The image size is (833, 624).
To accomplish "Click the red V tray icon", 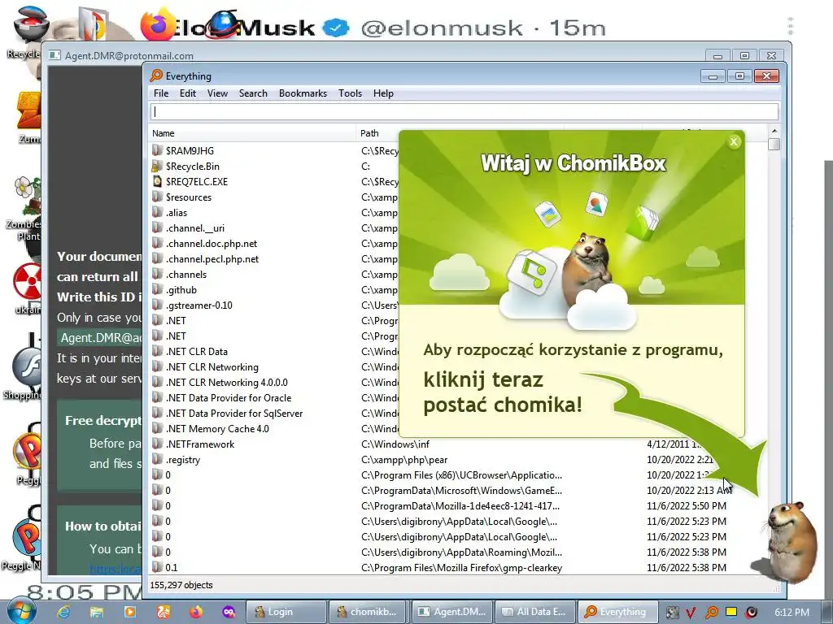I will pyautogui.click(x=691, y=613).
